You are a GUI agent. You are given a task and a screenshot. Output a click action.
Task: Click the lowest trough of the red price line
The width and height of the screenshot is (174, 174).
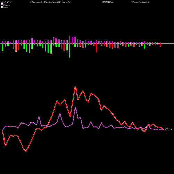(x=26, y=151)
